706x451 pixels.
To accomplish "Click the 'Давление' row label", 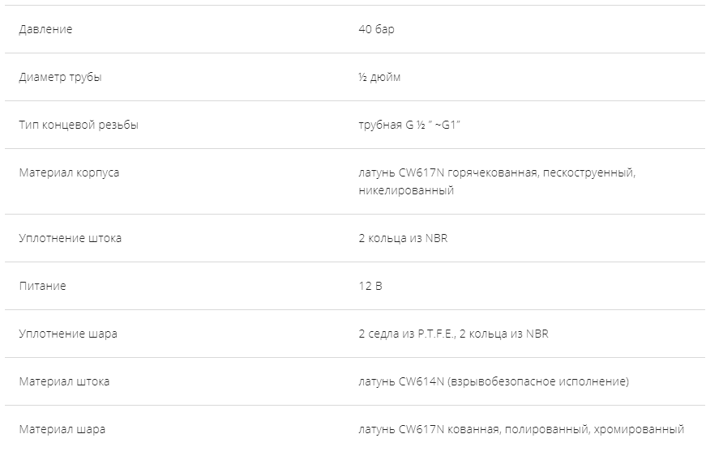I will (45, 29).
